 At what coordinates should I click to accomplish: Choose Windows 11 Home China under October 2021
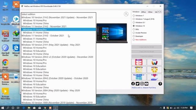point(58,42)
